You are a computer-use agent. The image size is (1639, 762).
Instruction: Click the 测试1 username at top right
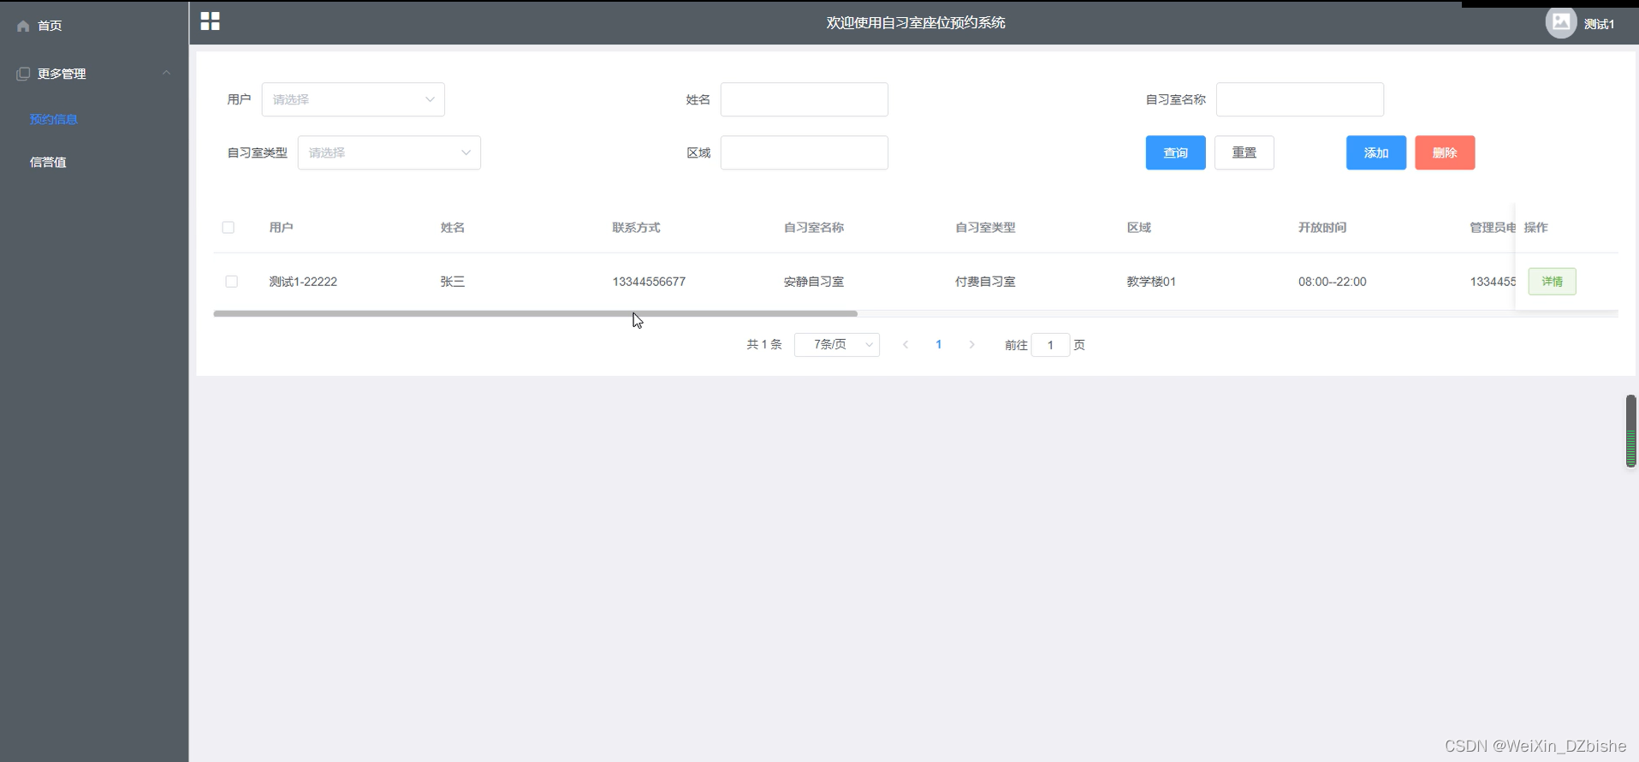point(1599,24)
